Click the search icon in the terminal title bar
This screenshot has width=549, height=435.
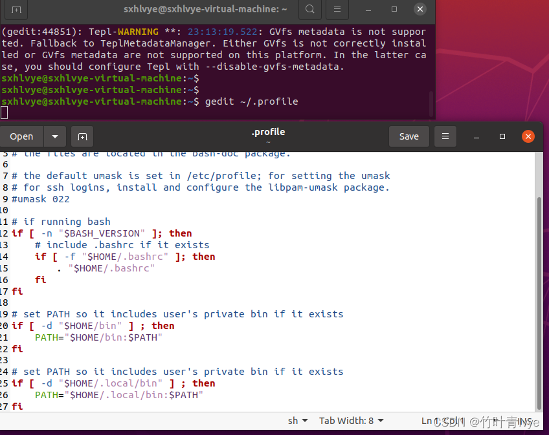pyautogui.click(x=309, y=10)
